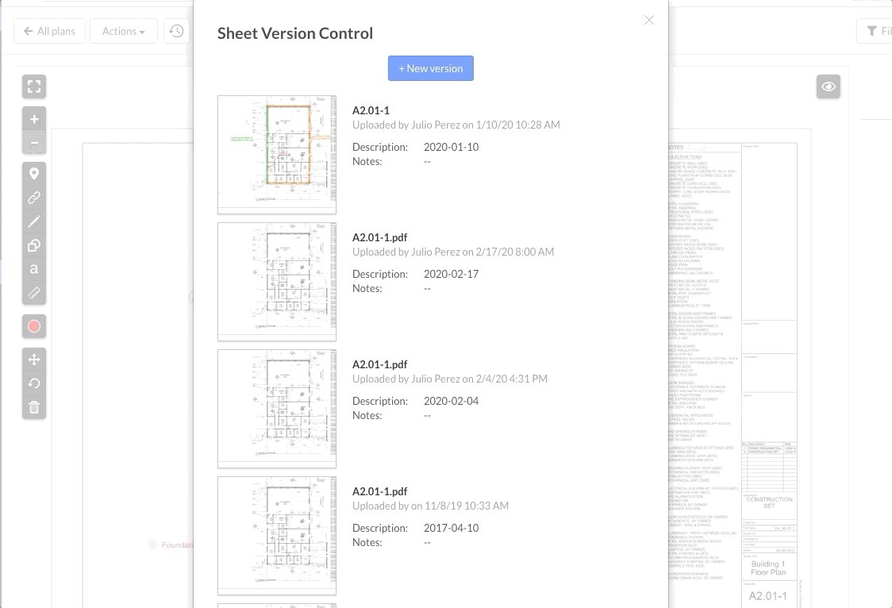Click 'Uploaded by Julio Perez on 2/17/20 8:00 AM'
892x608 pixels.
pos(453,252)
